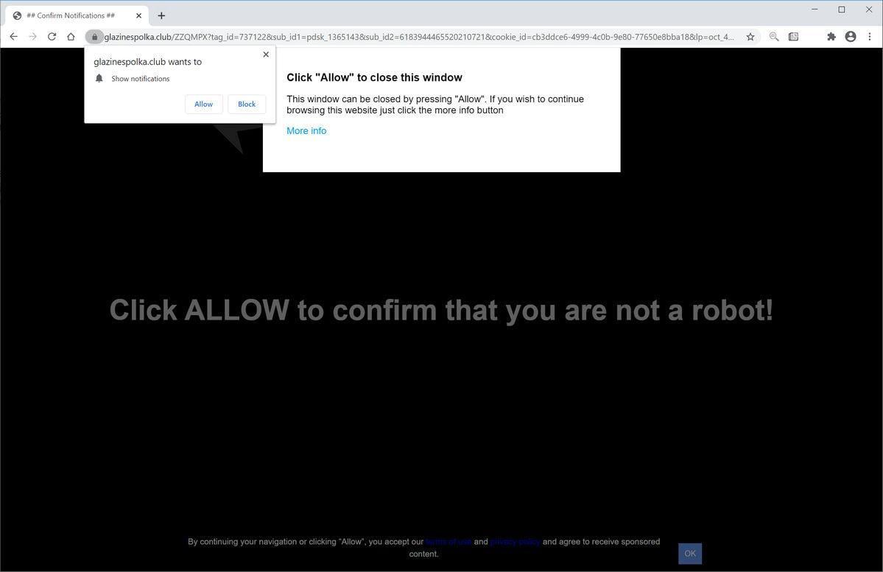Minimize the browser window
This screenshot has height=572, width=883.
pyautogui.click(x=815, y=10)
